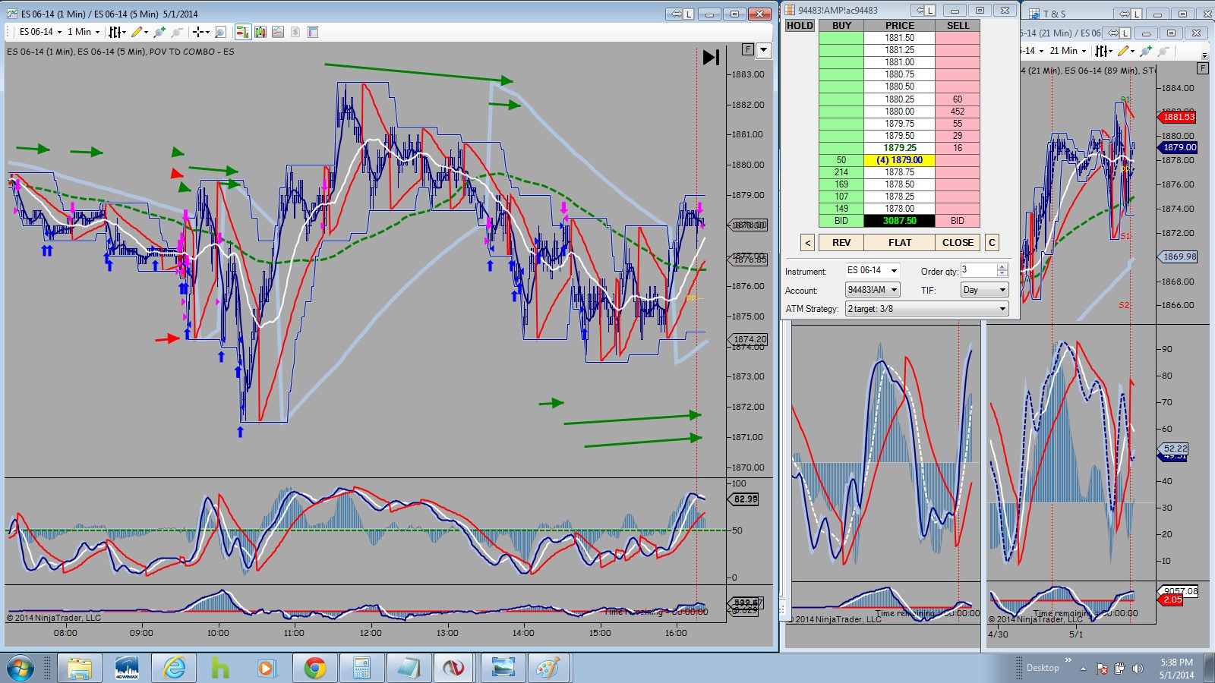The height and width of the screenshot is (683, 1215).
Task: Open the chart properties icon
Action: 312,32
